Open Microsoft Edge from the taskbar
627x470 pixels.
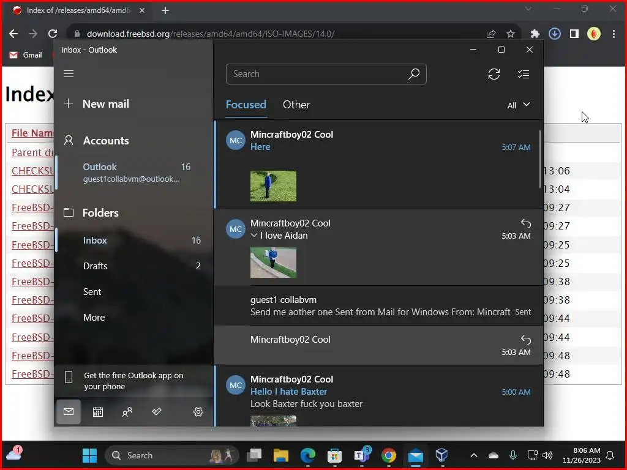click(x=308, y=455)
